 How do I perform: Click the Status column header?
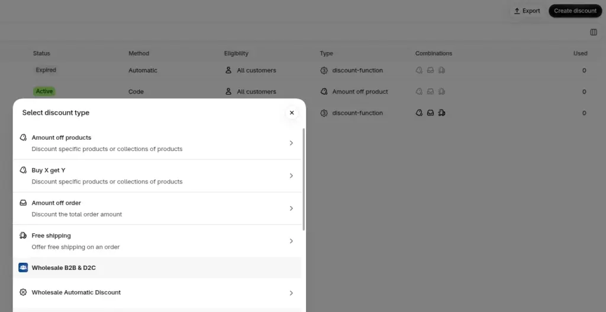click(41, 53)
